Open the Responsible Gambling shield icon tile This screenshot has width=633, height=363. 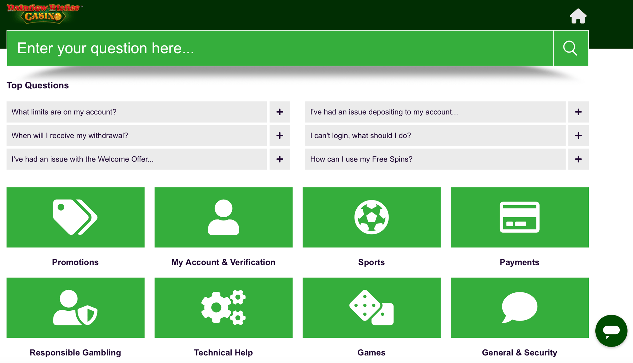[75, 308]
